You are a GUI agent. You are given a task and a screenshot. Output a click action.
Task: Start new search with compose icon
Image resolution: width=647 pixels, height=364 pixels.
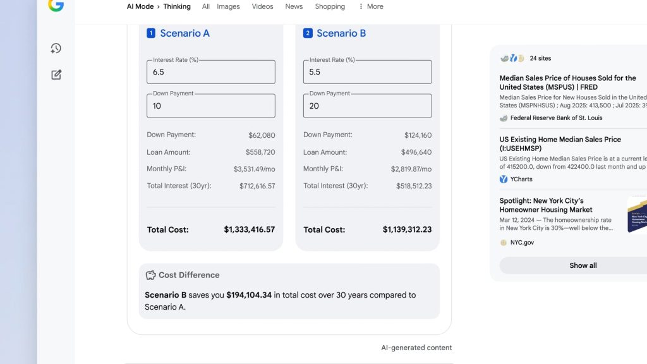tap(56, 75)
